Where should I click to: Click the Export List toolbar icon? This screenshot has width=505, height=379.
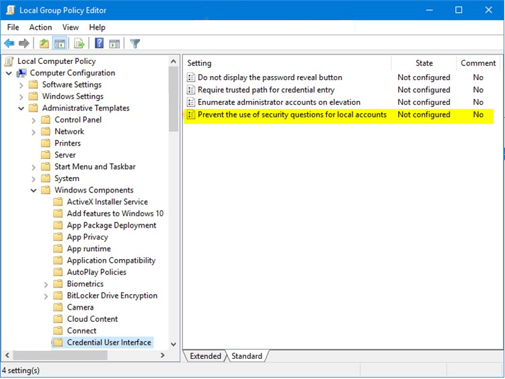(x=79, y=43)
